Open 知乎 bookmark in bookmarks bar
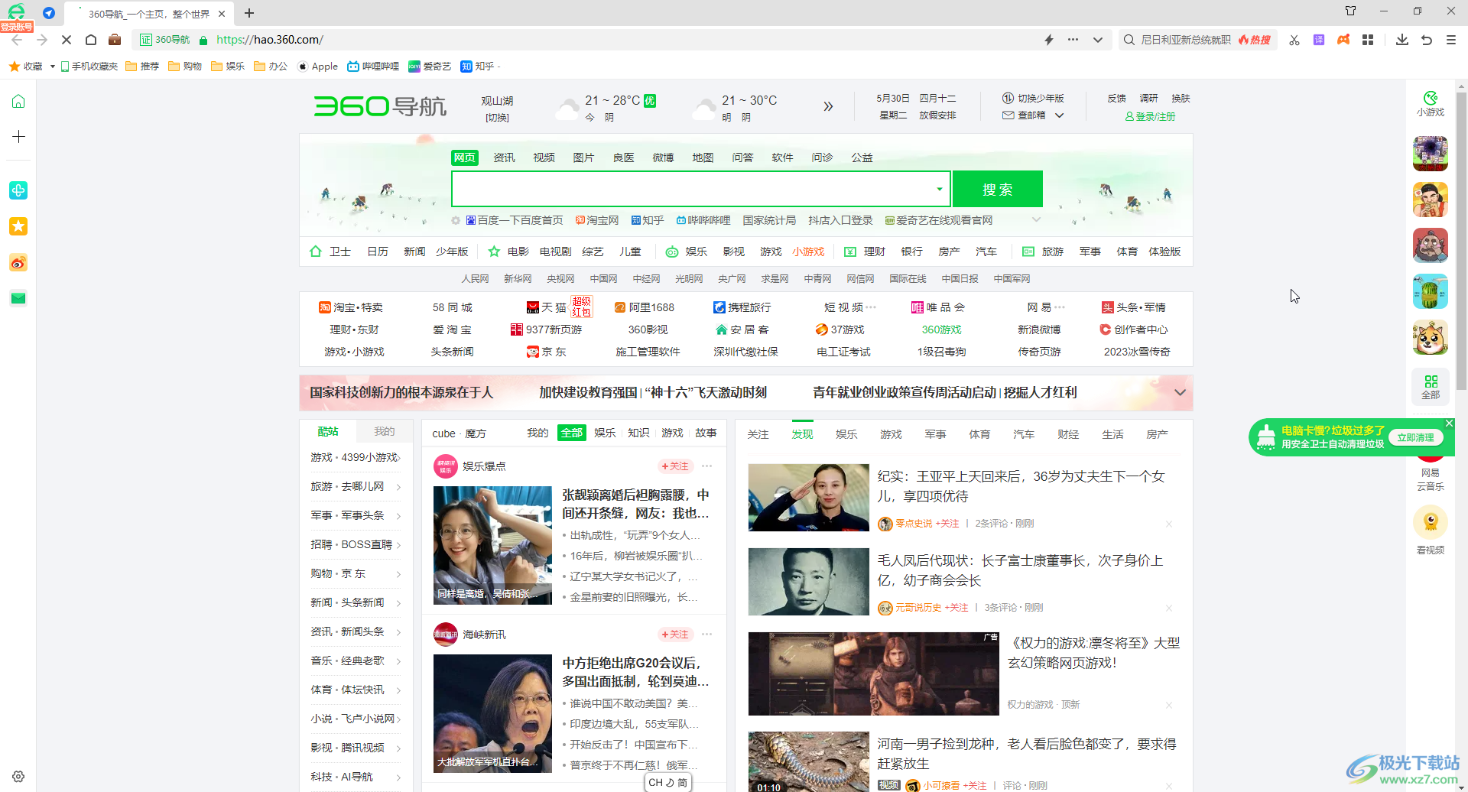The width and height of the screenshot is (1468, 792). 478,67
